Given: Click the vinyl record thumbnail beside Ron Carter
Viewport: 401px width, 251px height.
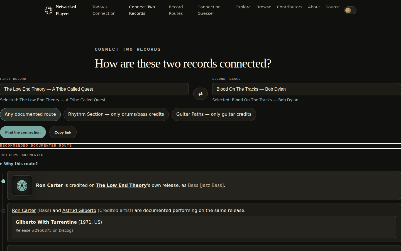Looking at the screenshot, I should 22,185.
